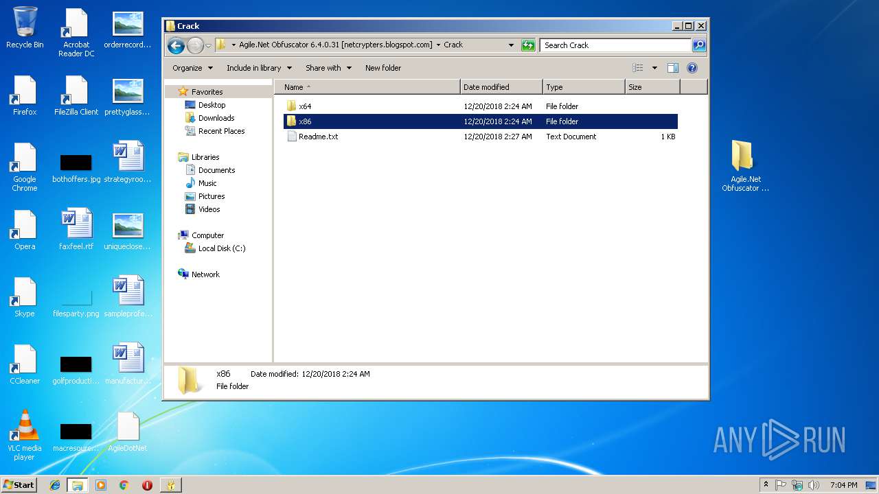879x494 pixels.
Task: Open Explorer help question mark icon
Action: (692, 68)
